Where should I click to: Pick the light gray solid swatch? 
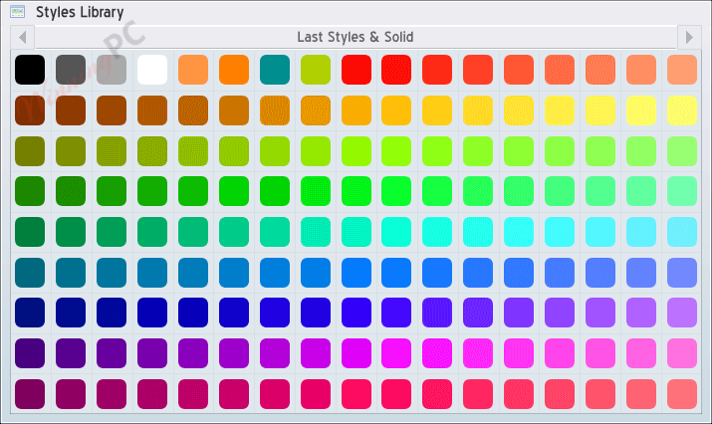(112, 70)
